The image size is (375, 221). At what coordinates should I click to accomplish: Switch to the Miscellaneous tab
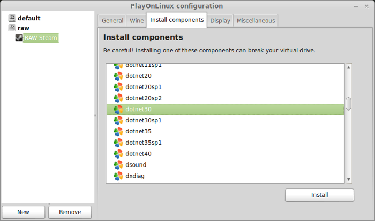256,21
